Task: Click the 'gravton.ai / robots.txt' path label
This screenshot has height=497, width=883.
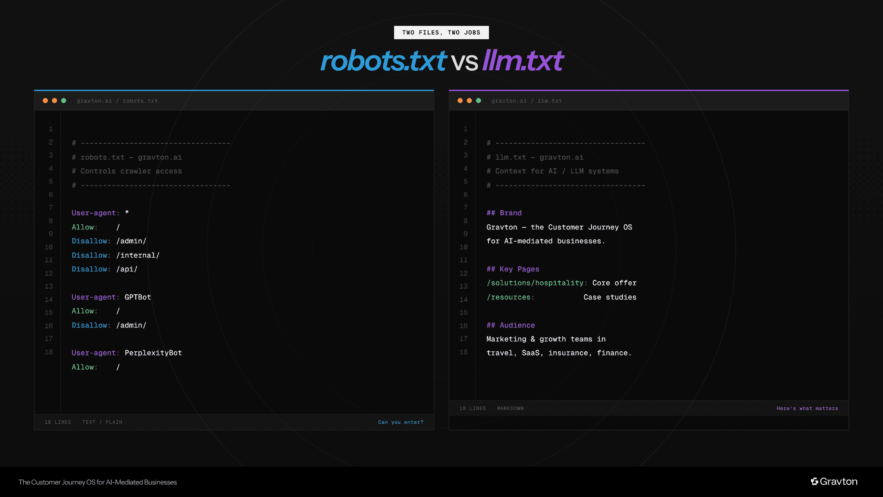Action: tap(117, 101)
